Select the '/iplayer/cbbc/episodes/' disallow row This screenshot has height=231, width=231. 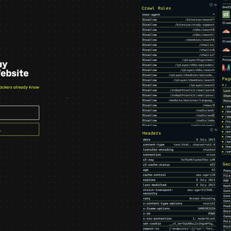(x=178, y=65)
